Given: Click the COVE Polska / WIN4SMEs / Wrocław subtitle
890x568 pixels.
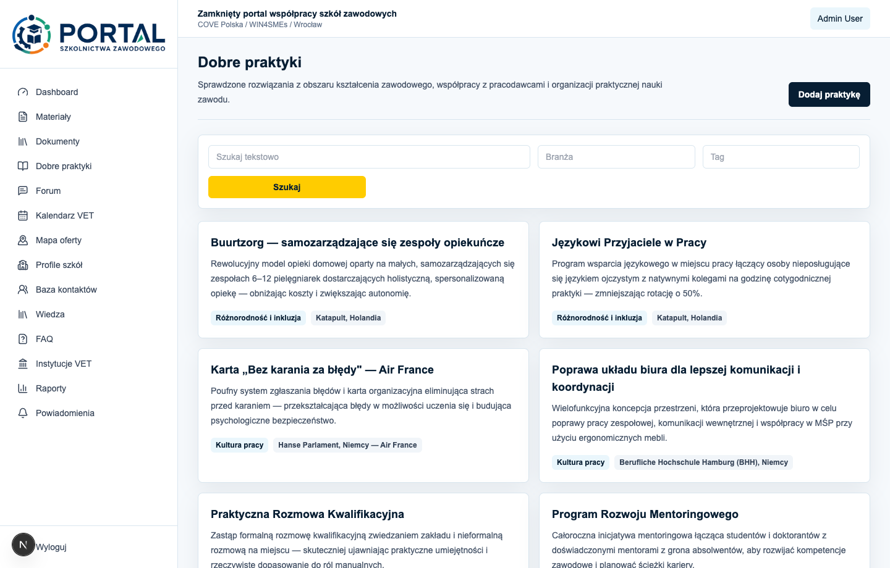Looking at the screenshot, I should (260, 25).
